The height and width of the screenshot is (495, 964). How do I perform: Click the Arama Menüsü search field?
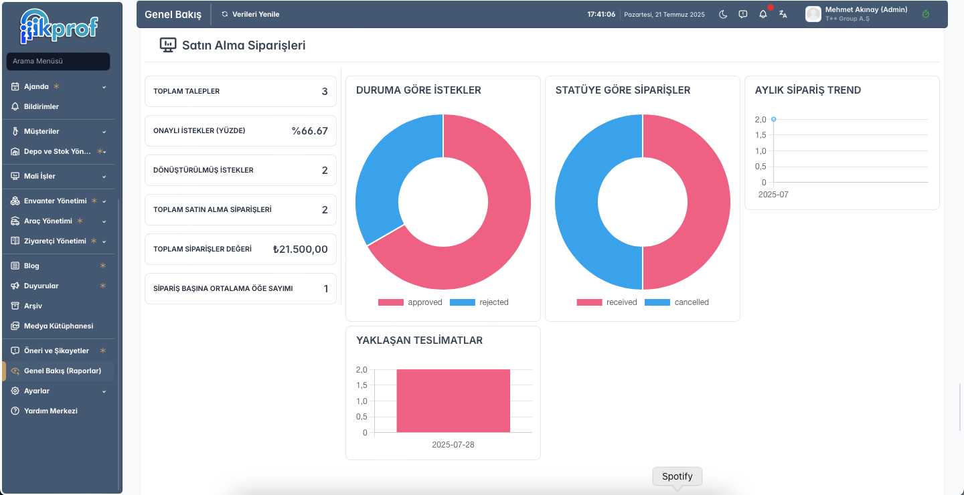(58, 62)
